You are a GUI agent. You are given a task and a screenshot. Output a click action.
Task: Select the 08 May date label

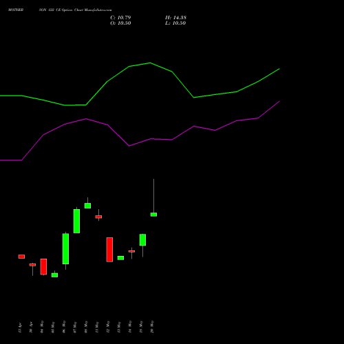pyautogui.click(x=86, y=327)
